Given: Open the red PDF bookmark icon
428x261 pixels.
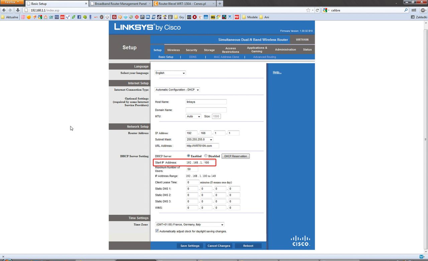Looking at the screenshot, I should 237,17.
